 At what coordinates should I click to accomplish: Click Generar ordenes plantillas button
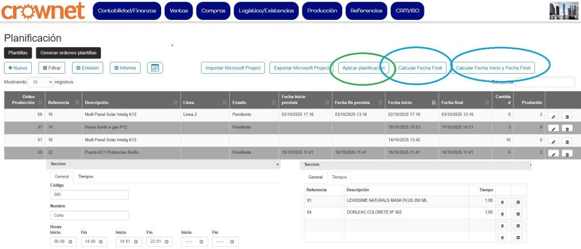[68, 53]
